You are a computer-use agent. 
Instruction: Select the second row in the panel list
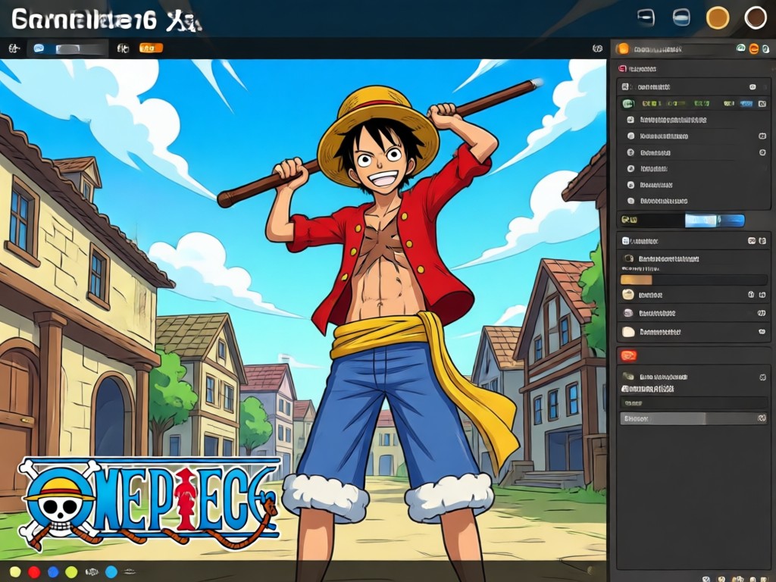[693, 136]
